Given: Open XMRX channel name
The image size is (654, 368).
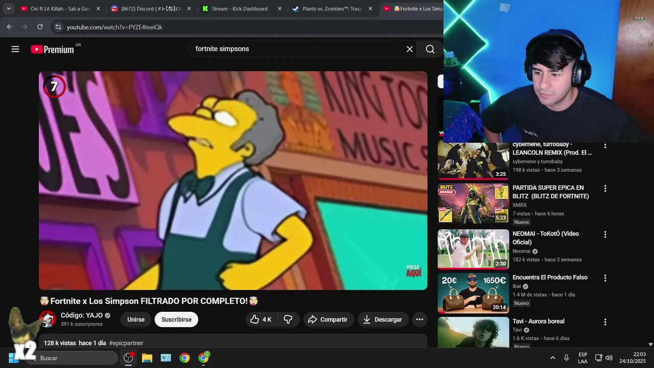Looking at the screenshot, I should pos(520,205).
